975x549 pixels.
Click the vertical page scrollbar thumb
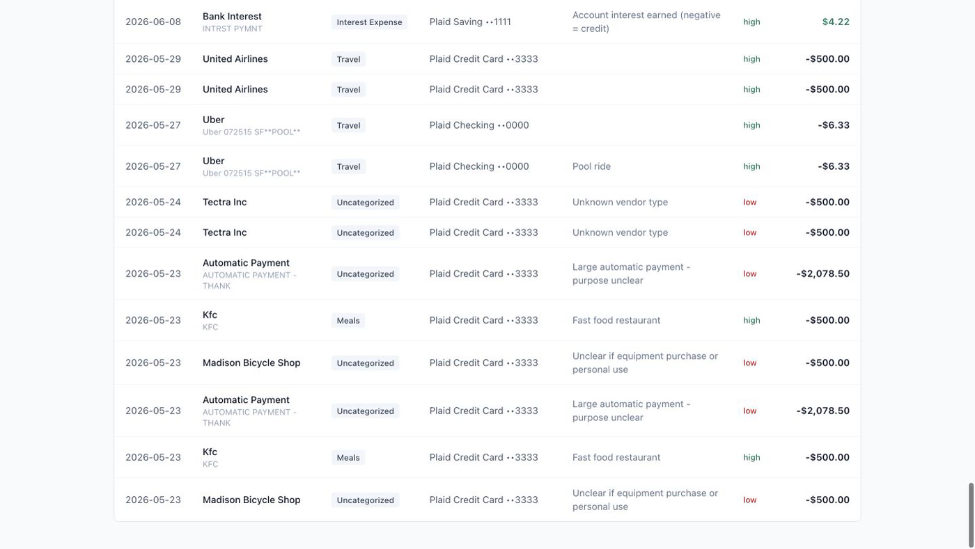tap(971, 514)
